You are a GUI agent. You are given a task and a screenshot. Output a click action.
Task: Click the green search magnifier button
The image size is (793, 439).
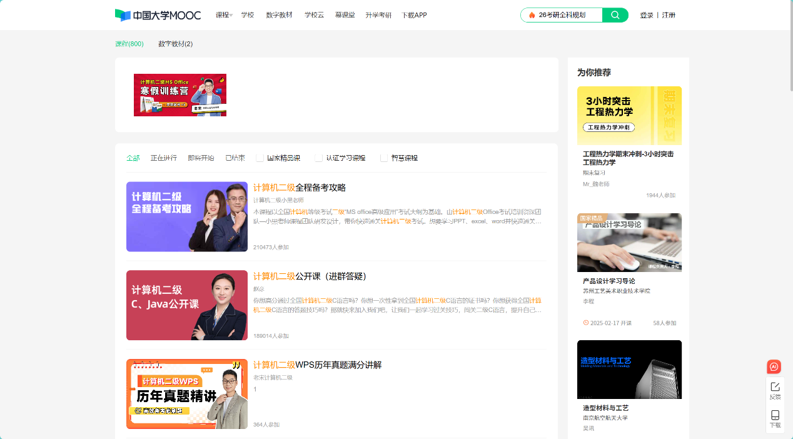pos(615,15)
